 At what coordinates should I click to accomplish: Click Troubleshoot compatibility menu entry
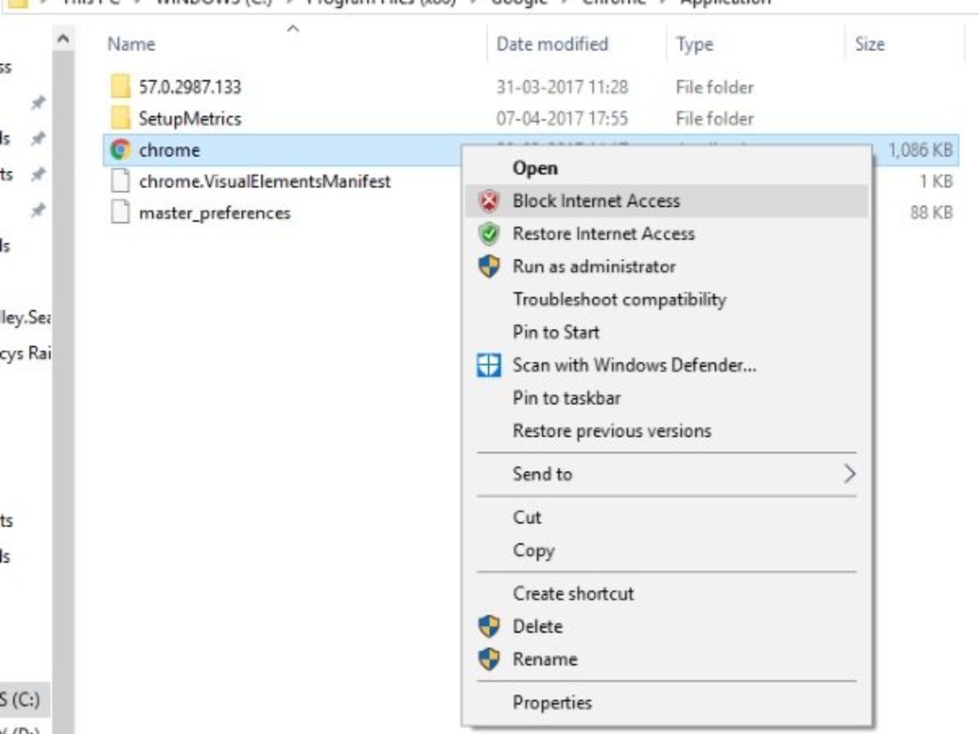tap(618, 299)
